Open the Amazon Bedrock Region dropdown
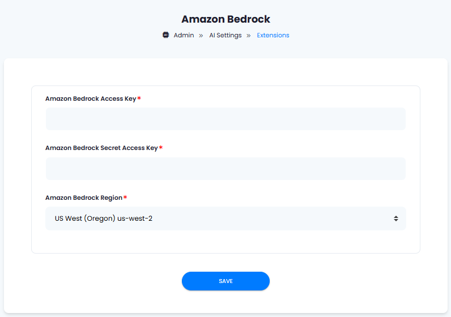This screenshot has height=317, width=451. pos(226,219)
